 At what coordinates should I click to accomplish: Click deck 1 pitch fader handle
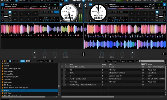click(6, 17)
